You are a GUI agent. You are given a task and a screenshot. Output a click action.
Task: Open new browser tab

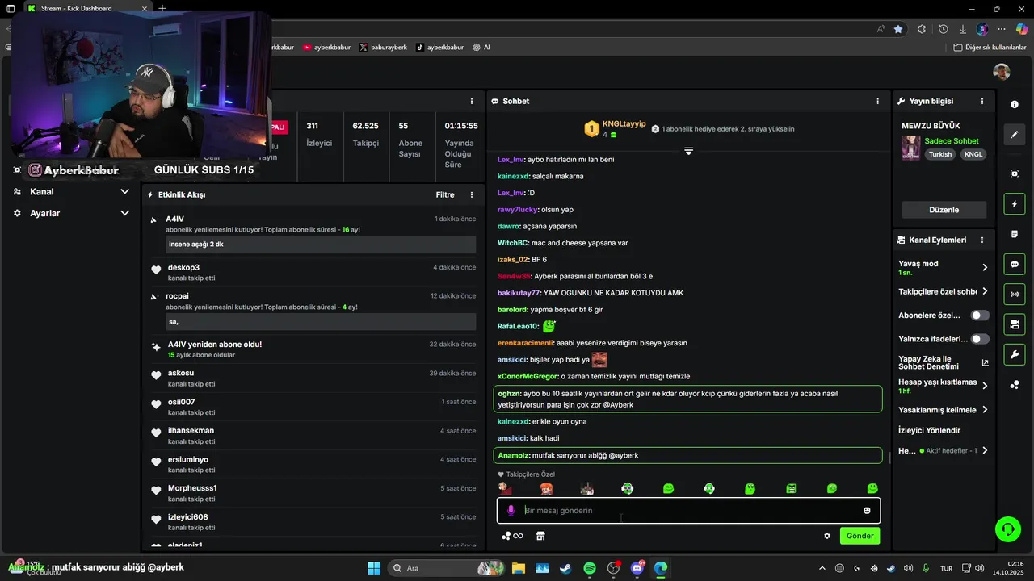tap(162, 9)
